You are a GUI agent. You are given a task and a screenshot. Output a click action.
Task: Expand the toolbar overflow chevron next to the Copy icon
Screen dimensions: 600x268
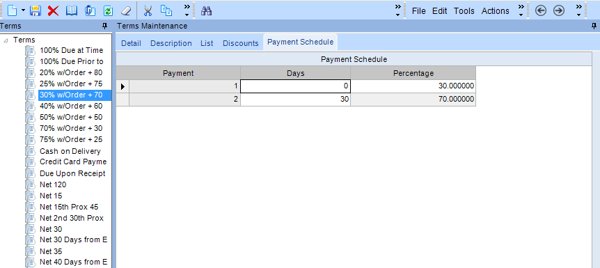pyautogui.click(x=187, y=10)
